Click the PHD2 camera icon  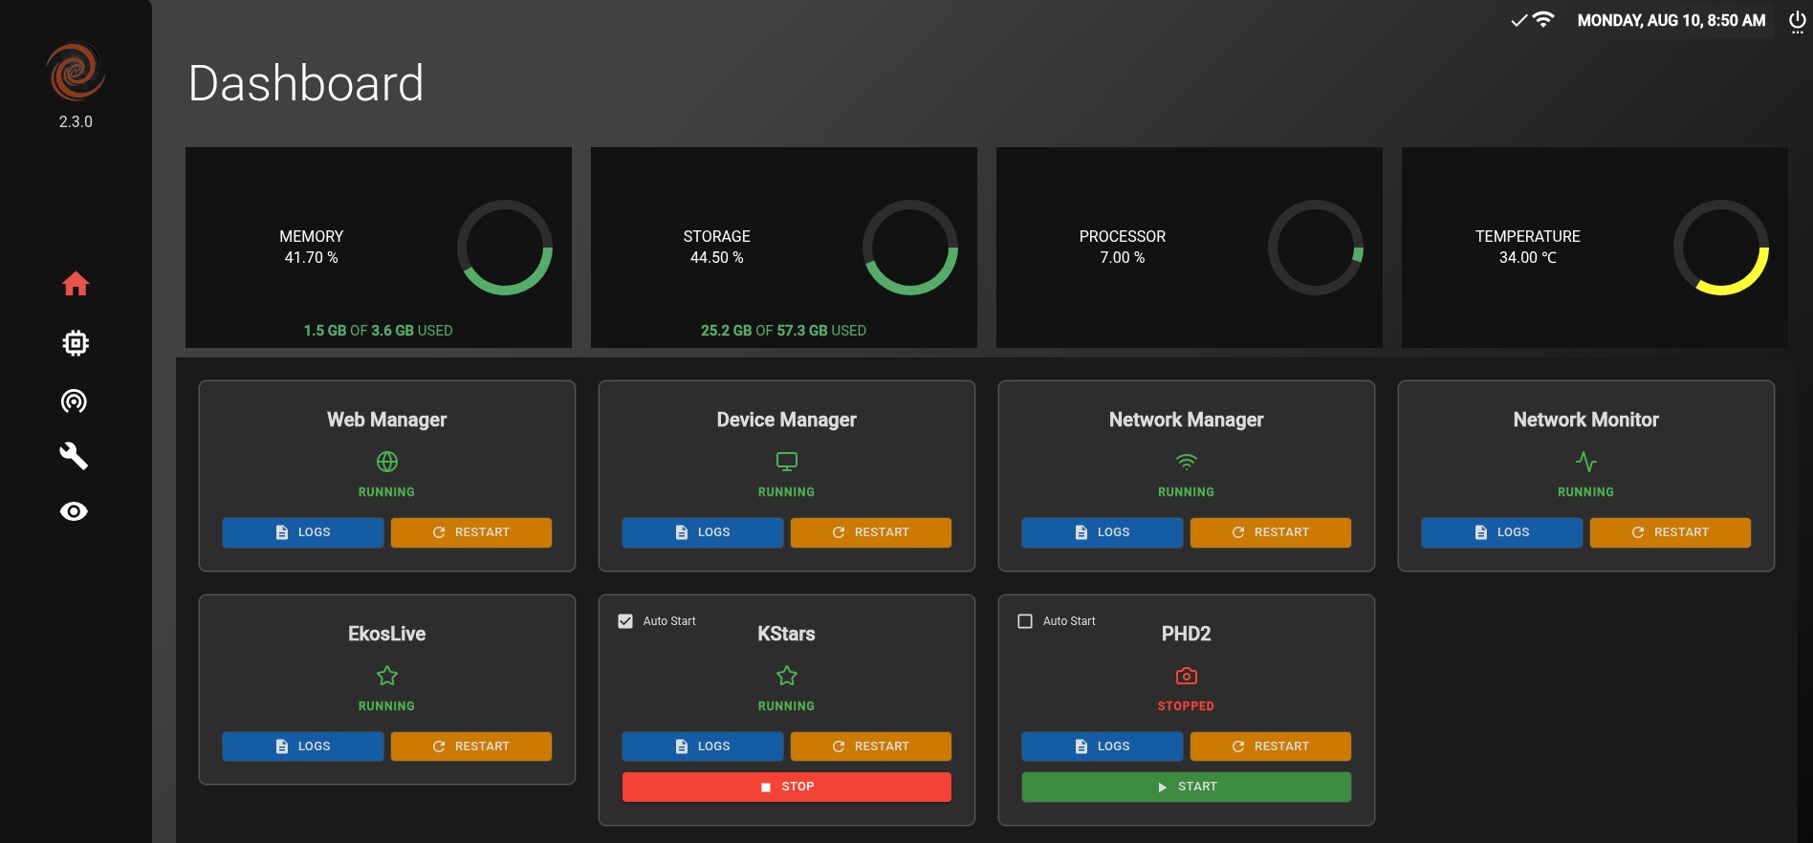1187,676
